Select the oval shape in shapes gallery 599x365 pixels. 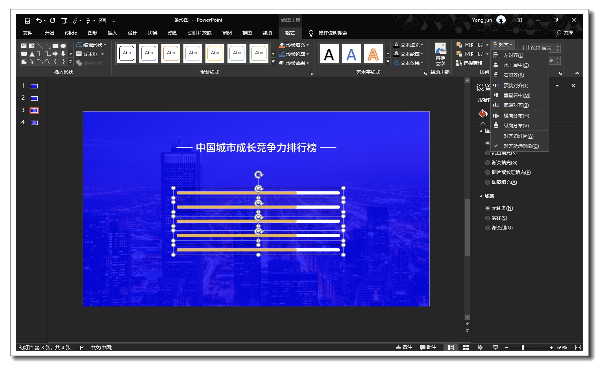tap(63, 46)
